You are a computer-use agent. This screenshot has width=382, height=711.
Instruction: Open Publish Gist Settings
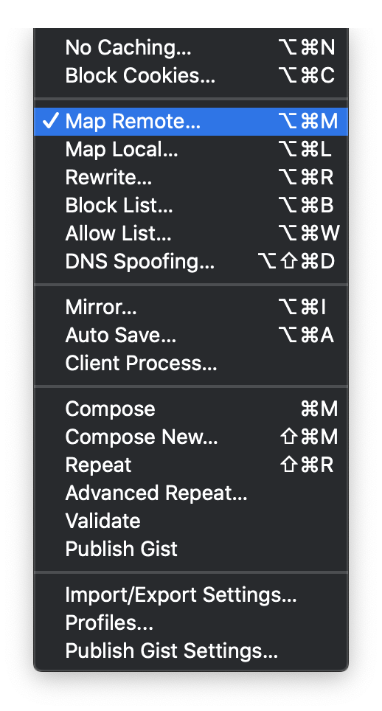point(191,651)
